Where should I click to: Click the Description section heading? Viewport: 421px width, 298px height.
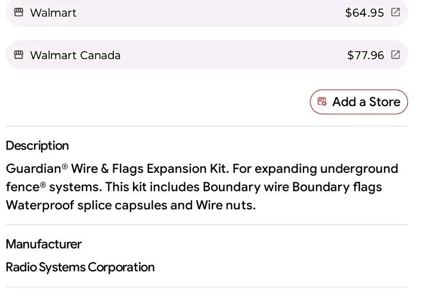[38, 146]
